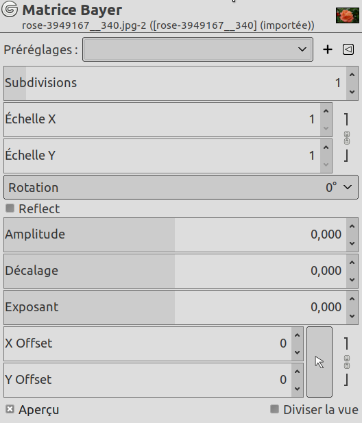The height and width of the screenshot is (423, 362).
Task: Click the Exposant slider bar
Action: coord(176,307)
